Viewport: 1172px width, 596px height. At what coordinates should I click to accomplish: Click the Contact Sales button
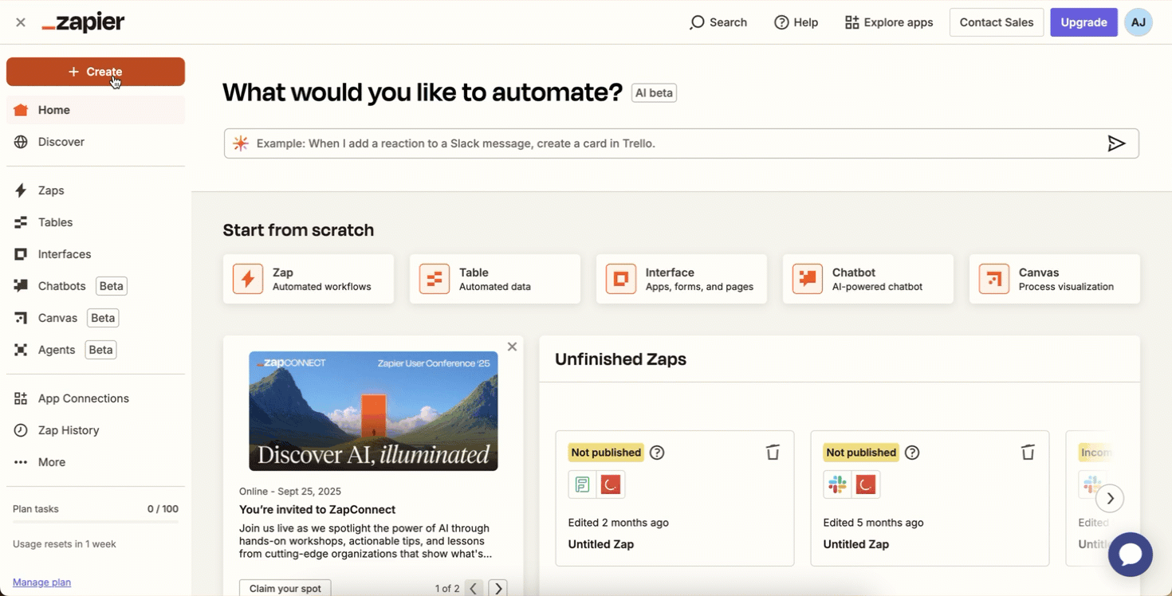point(997,22)
